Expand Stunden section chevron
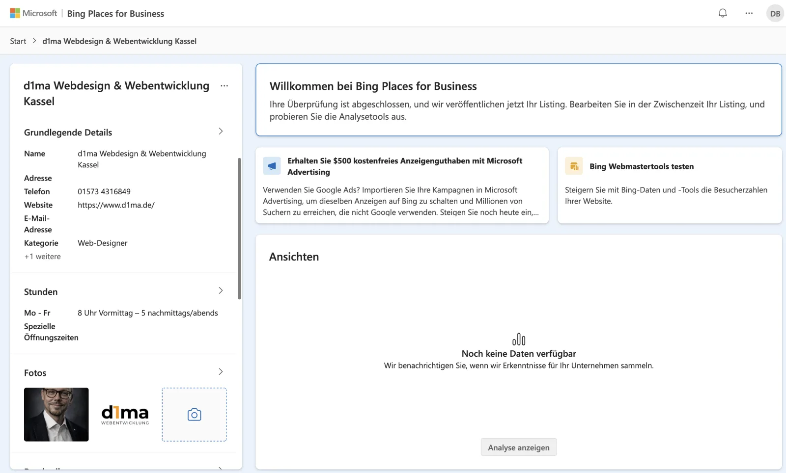This screenshot has width=786, height=473. [x=221, y=291]
